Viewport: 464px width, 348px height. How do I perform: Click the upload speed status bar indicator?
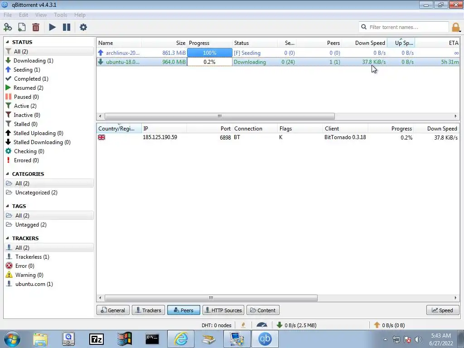click(x=389, y=325)
